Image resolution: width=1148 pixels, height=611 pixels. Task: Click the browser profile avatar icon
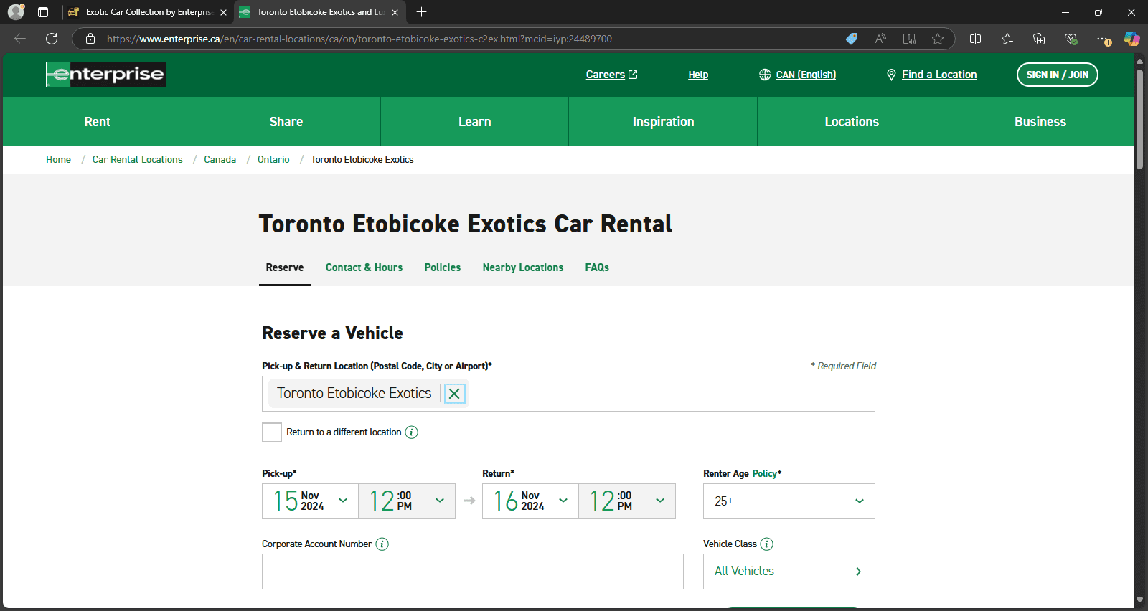[16, 12]
